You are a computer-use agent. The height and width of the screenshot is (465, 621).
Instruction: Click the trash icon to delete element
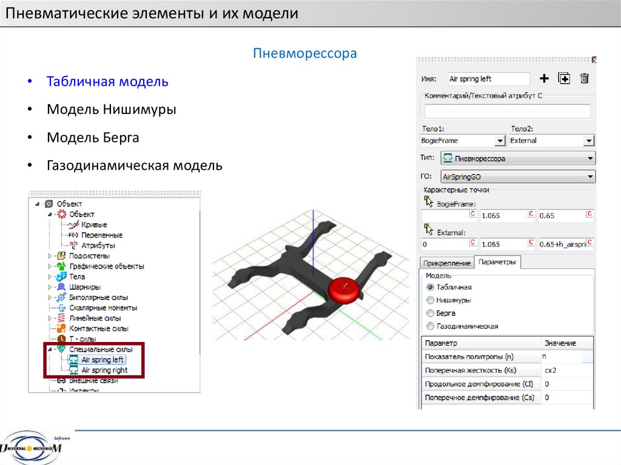pyautogui.click(x=584, y=78)
